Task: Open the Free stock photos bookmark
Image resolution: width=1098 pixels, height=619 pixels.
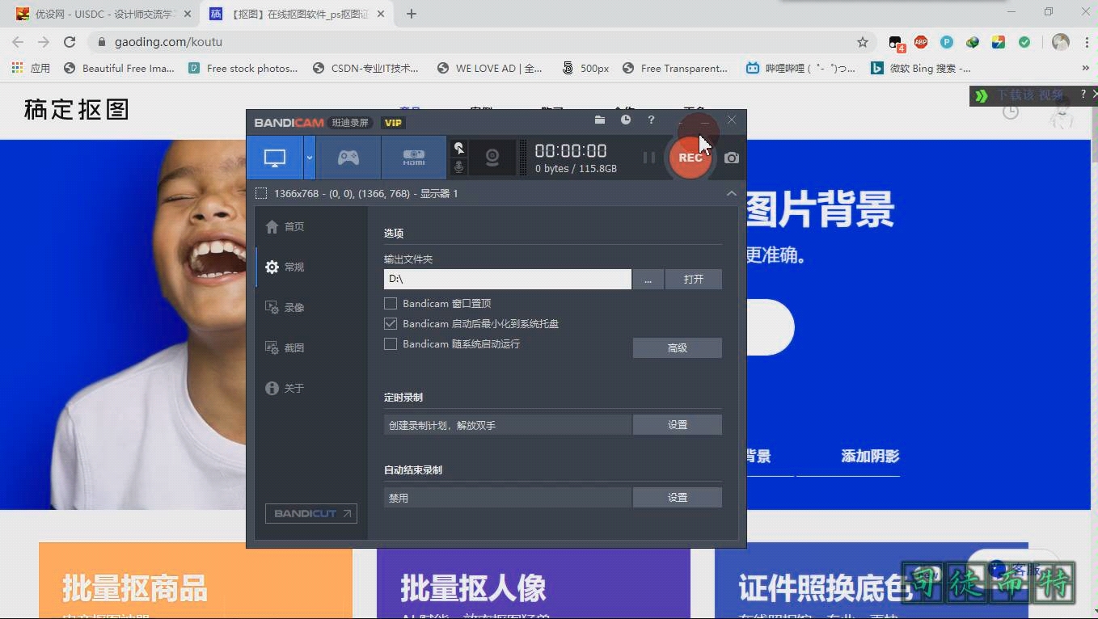Action: coord(243,69)
